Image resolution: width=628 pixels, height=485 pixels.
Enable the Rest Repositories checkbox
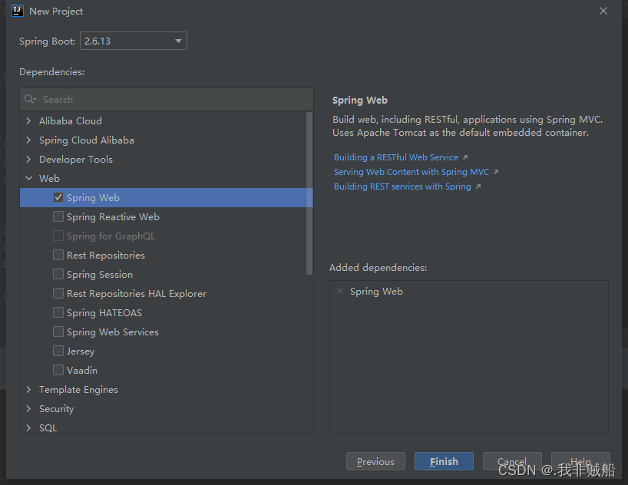click(x=58, y=255)
